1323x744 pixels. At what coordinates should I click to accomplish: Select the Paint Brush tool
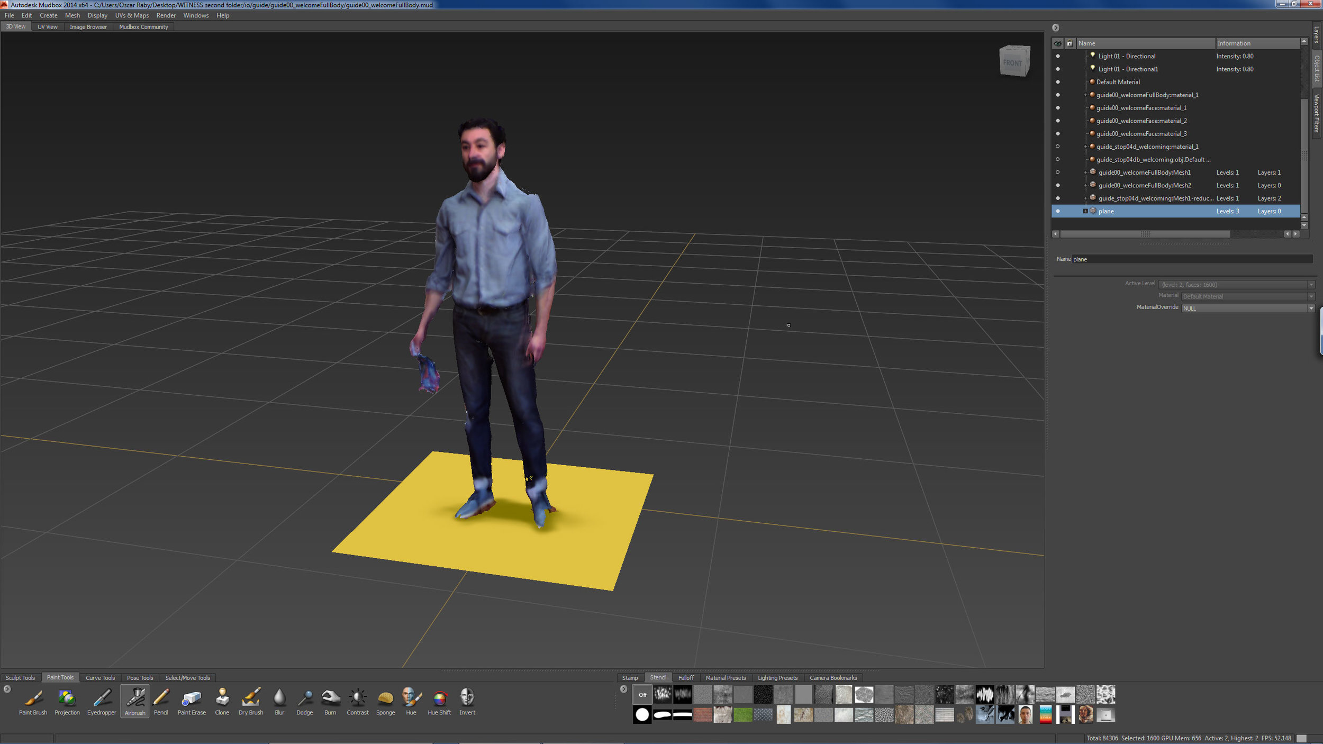pyautogui.click(x=33, y=702)
